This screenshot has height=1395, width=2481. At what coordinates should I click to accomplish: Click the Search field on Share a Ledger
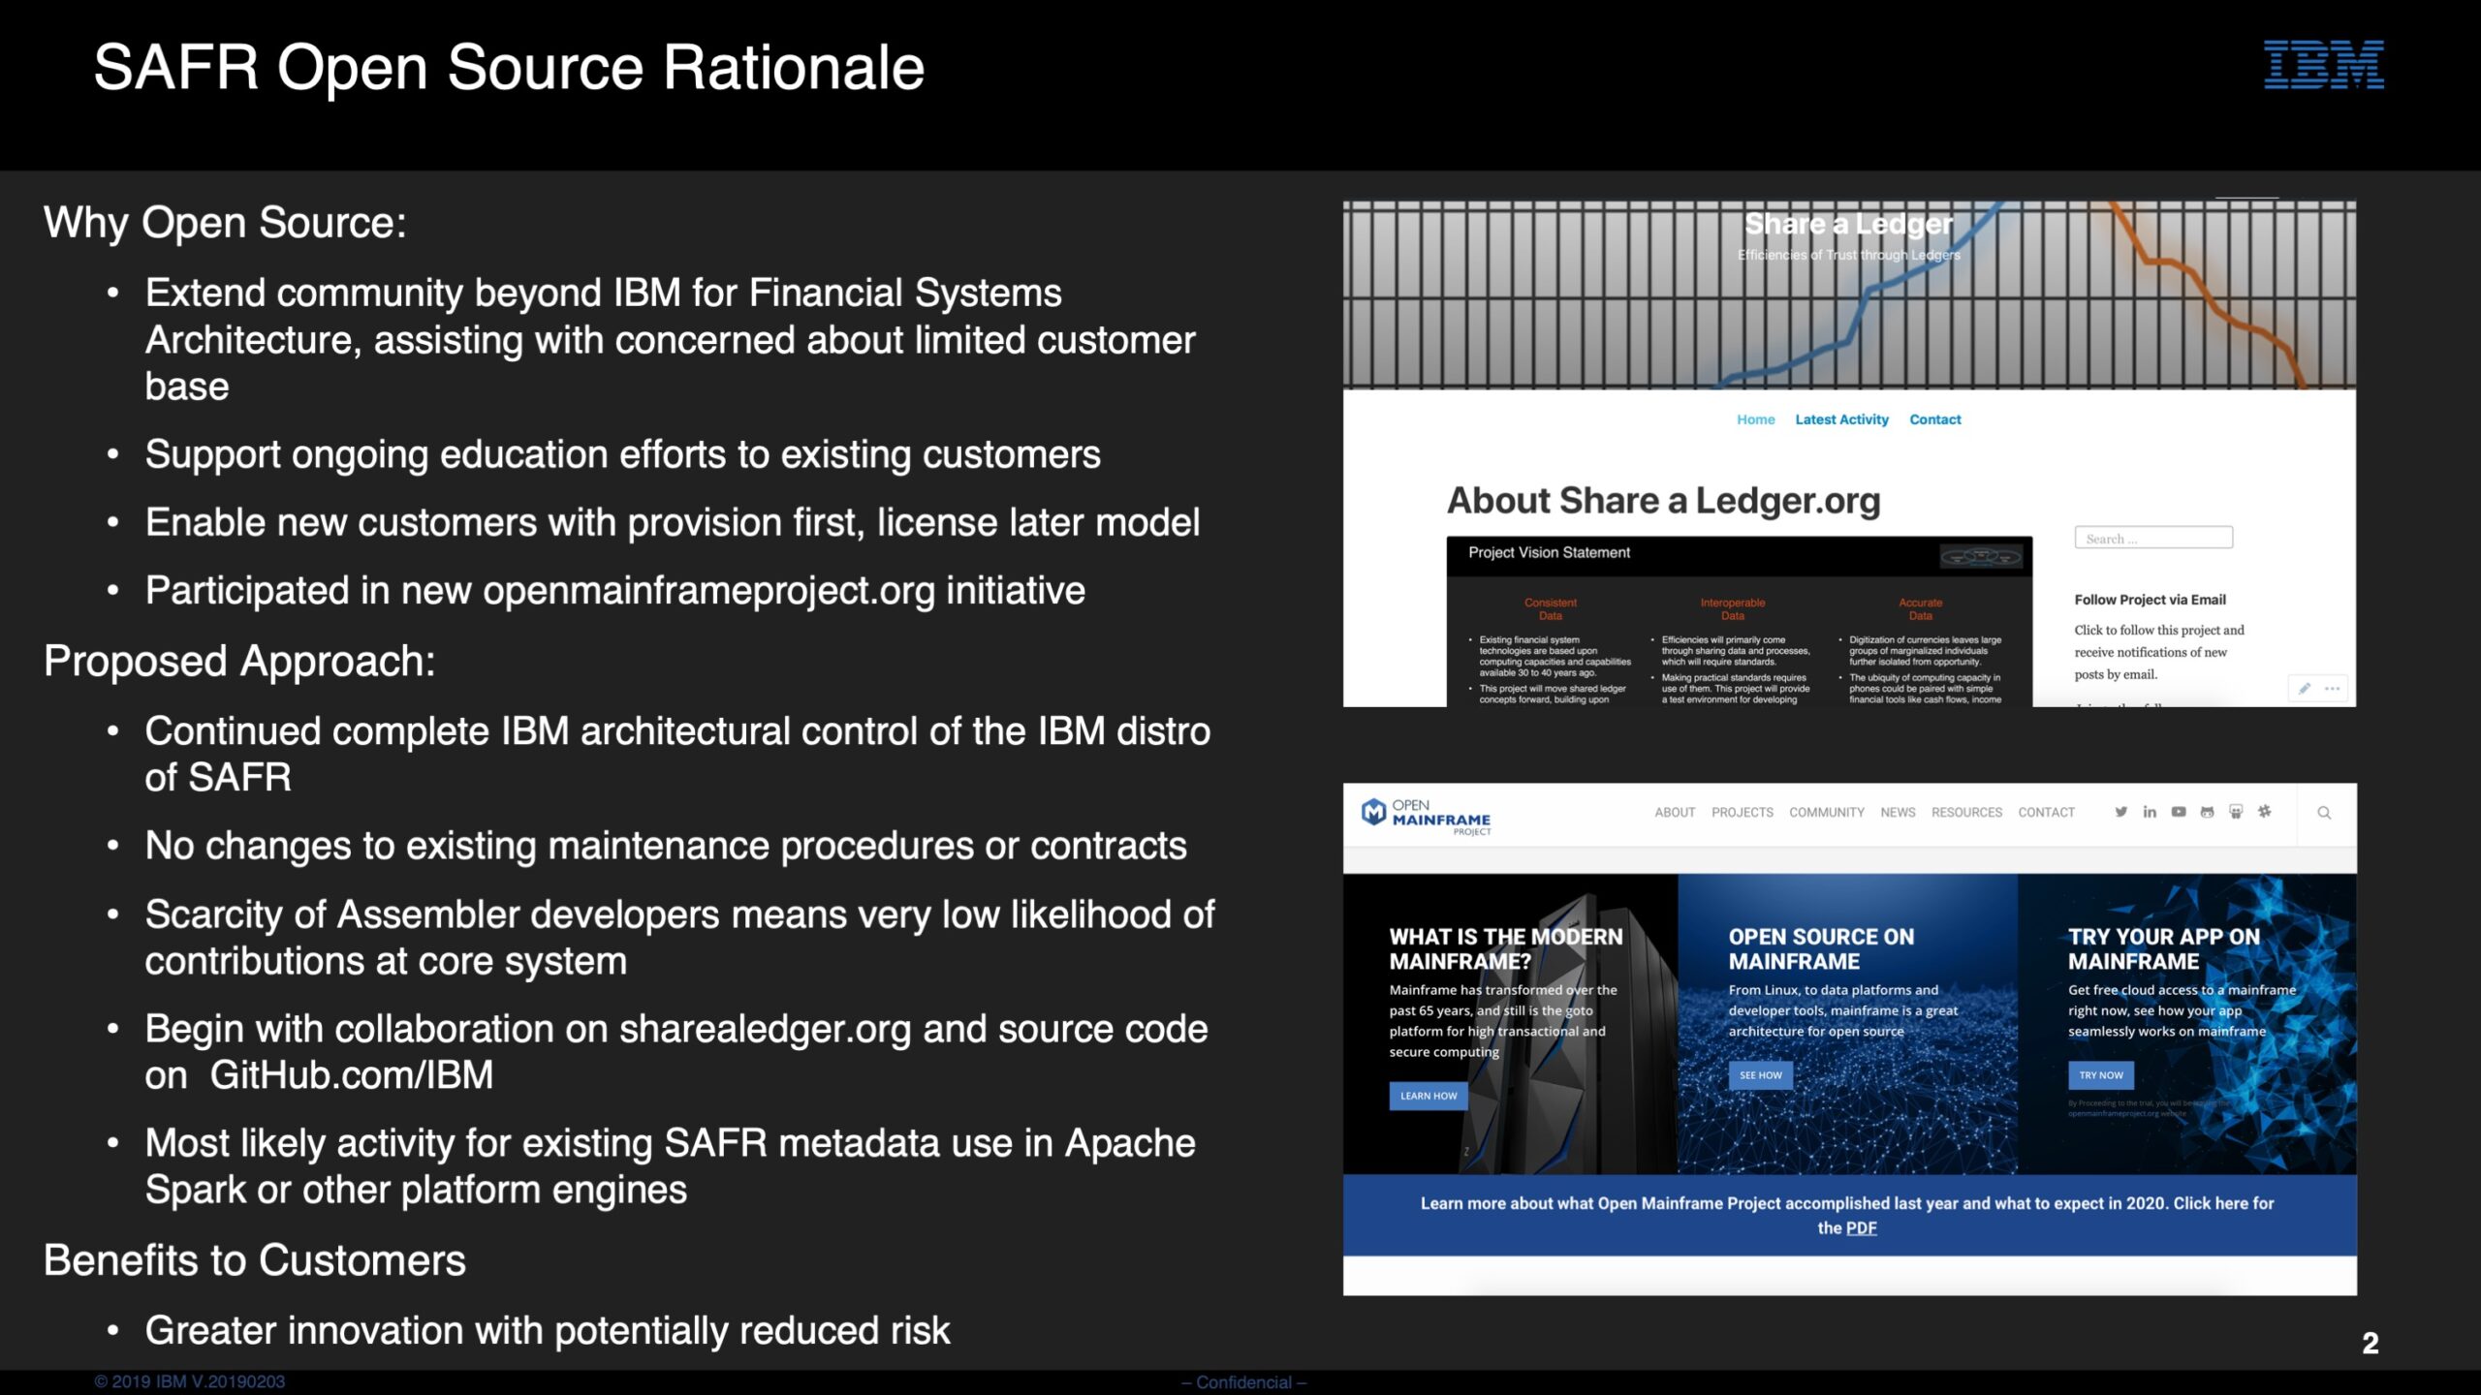(2153, 539)
